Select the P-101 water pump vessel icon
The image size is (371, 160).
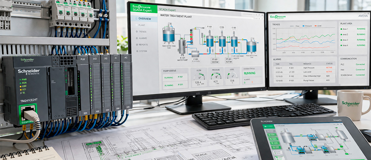[182, 47]
